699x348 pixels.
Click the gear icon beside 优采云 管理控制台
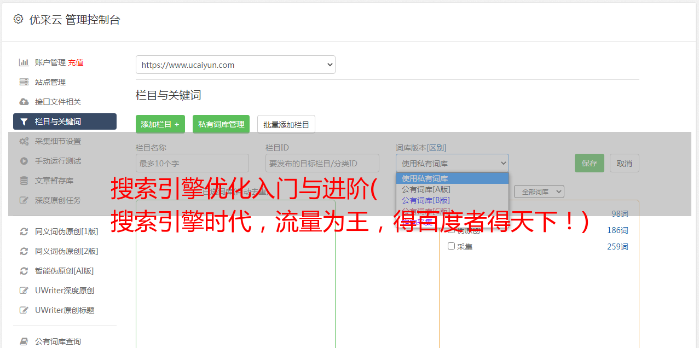pyautogui.click(x=18, y=19)
